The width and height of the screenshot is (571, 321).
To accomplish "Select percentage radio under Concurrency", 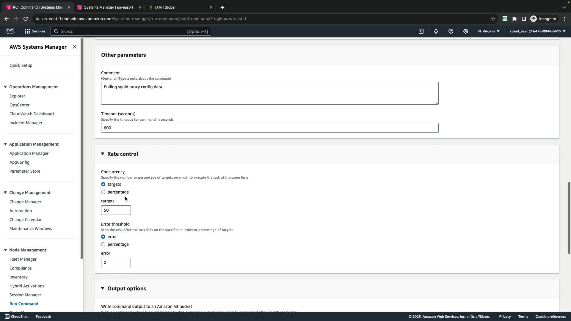I will point(103,192).
